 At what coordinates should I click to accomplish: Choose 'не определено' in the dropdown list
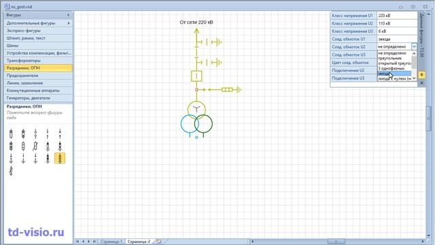click(394, 53)
